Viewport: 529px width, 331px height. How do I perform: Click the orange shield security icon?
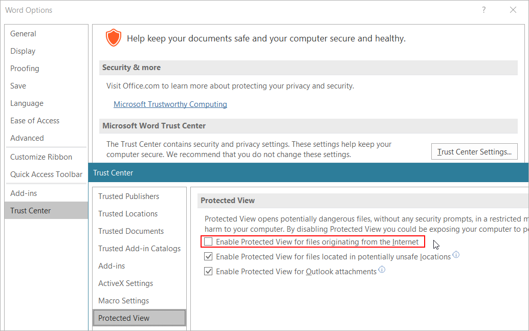click(114, 37)
